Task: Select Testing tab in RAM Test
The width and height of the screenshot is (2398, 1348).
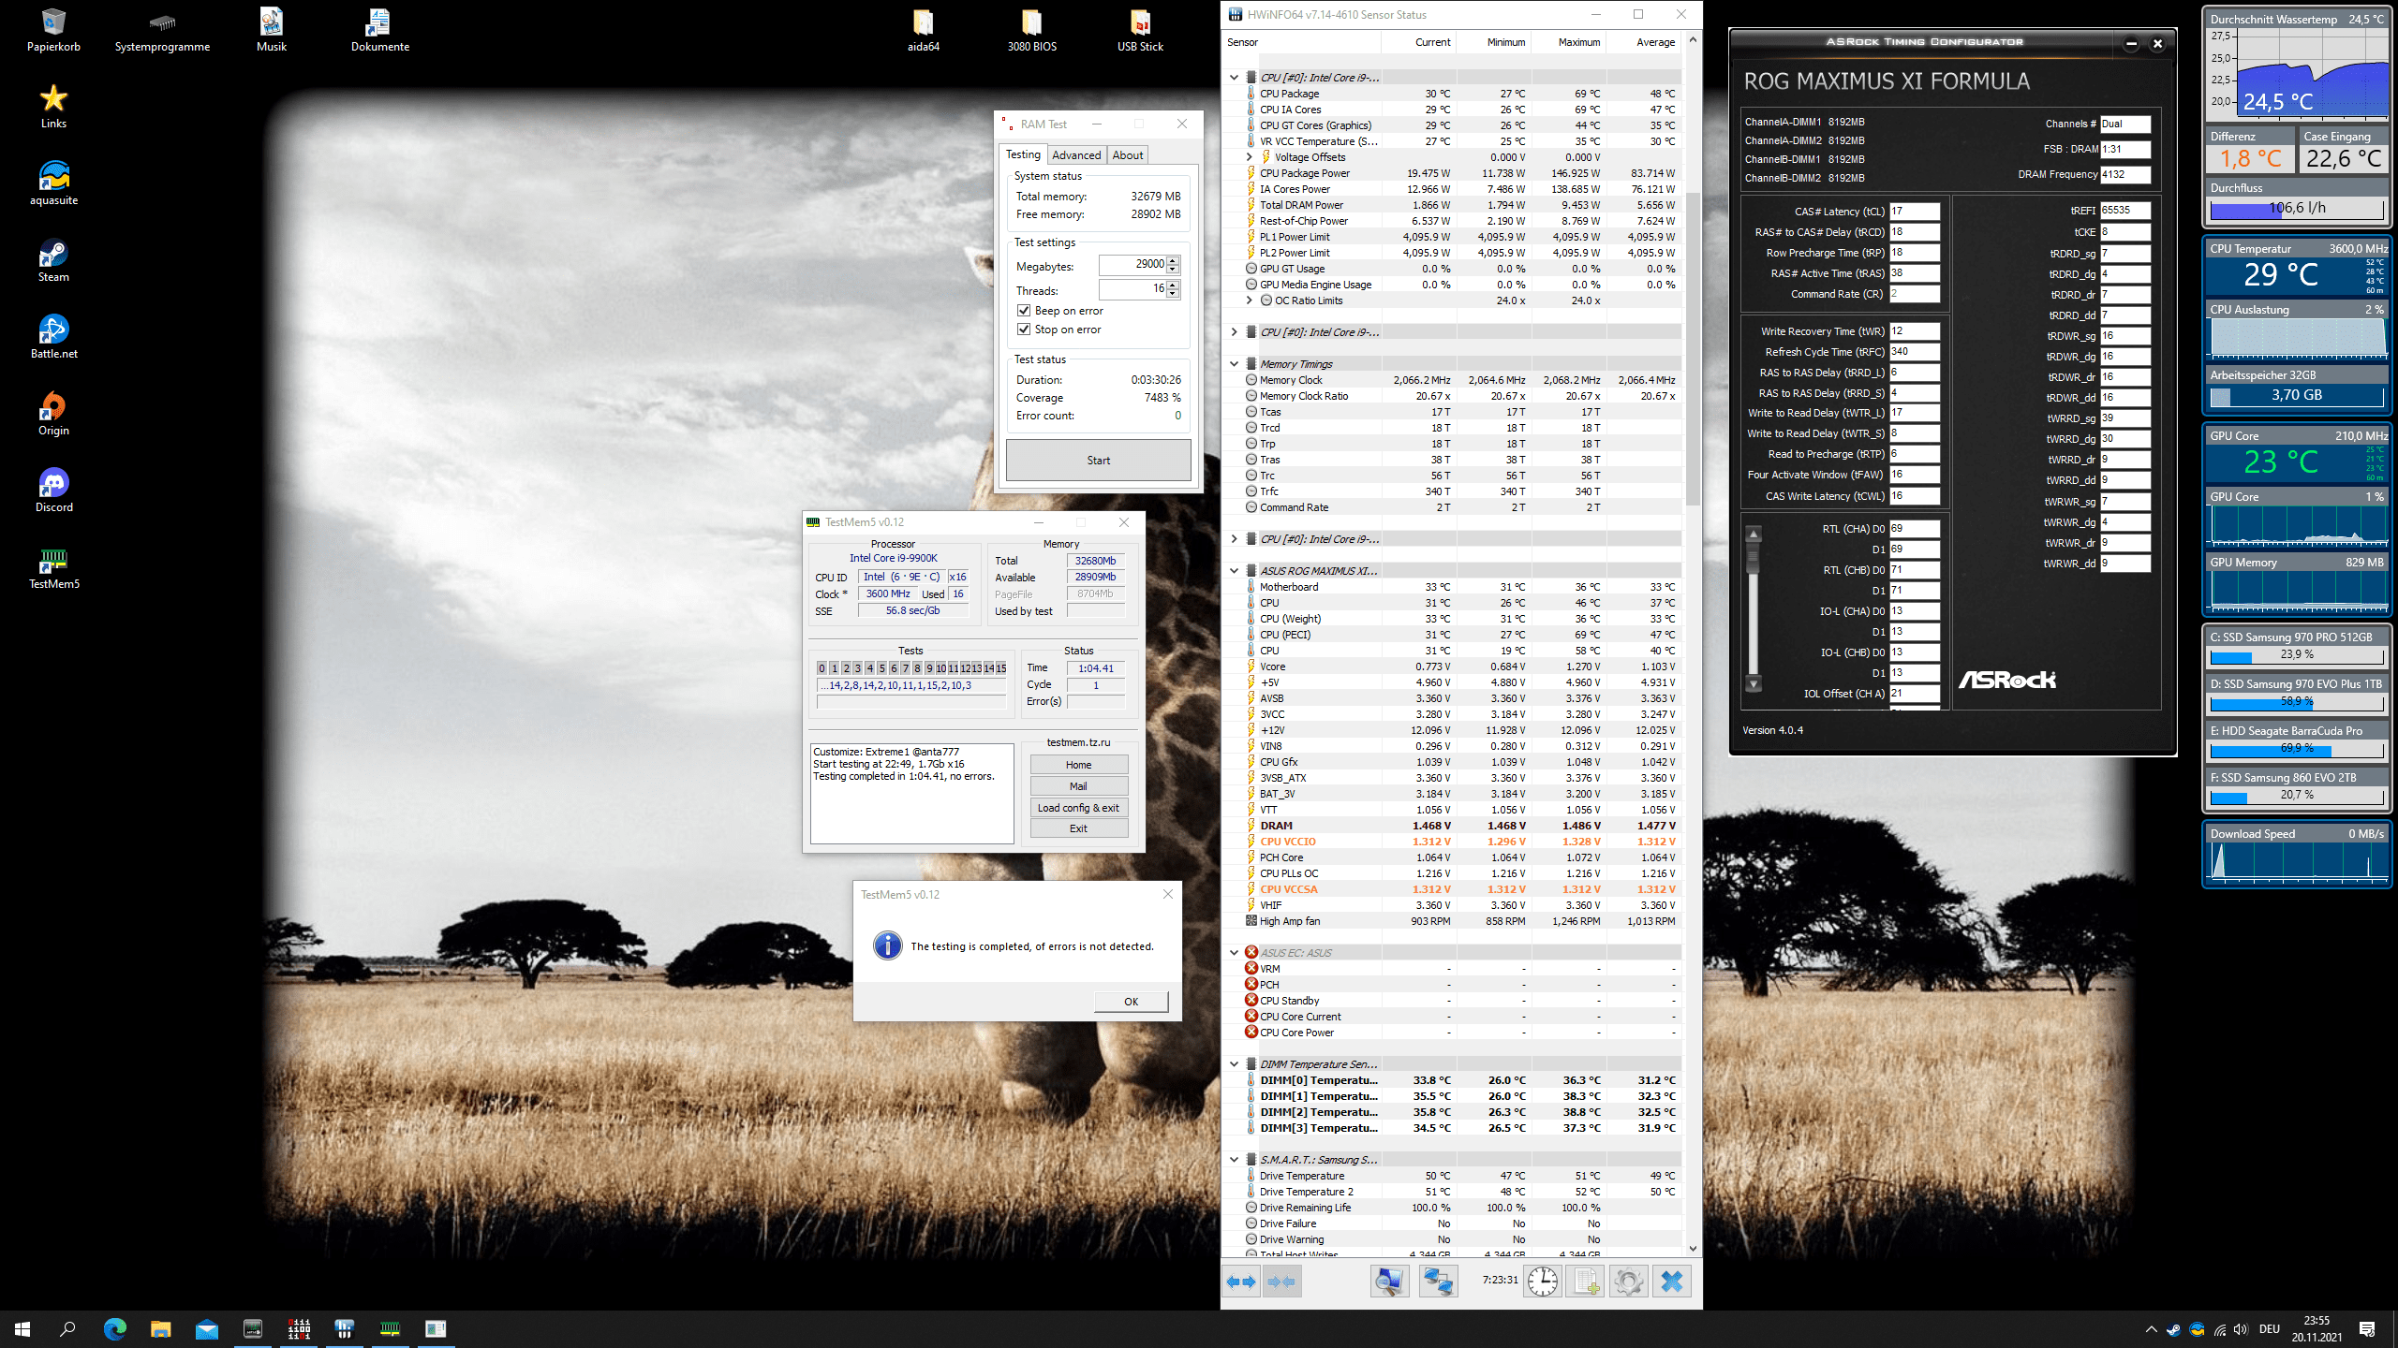Action: (x=1023, y=154)
